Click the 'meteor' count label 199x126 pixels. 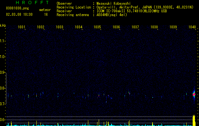45,10
